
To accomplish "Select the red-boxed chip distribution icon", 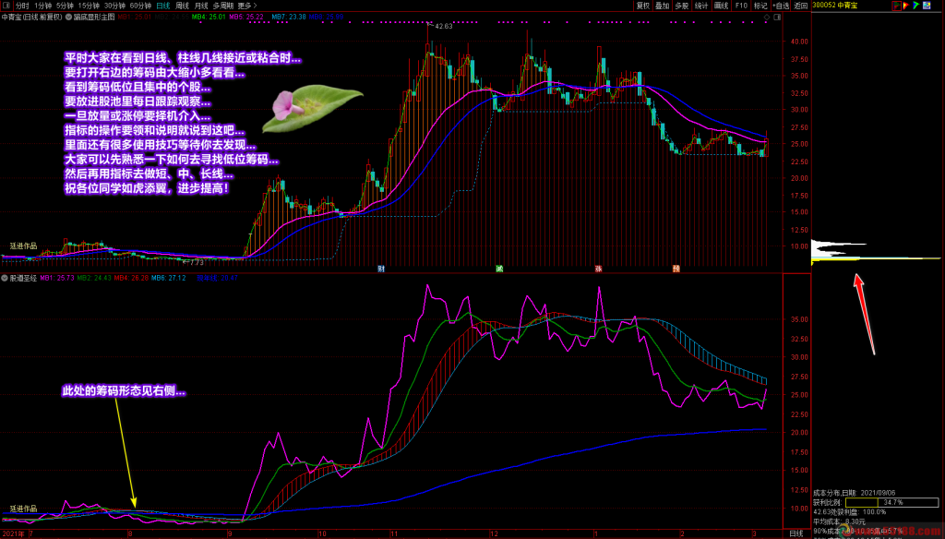I will point(897,6).
